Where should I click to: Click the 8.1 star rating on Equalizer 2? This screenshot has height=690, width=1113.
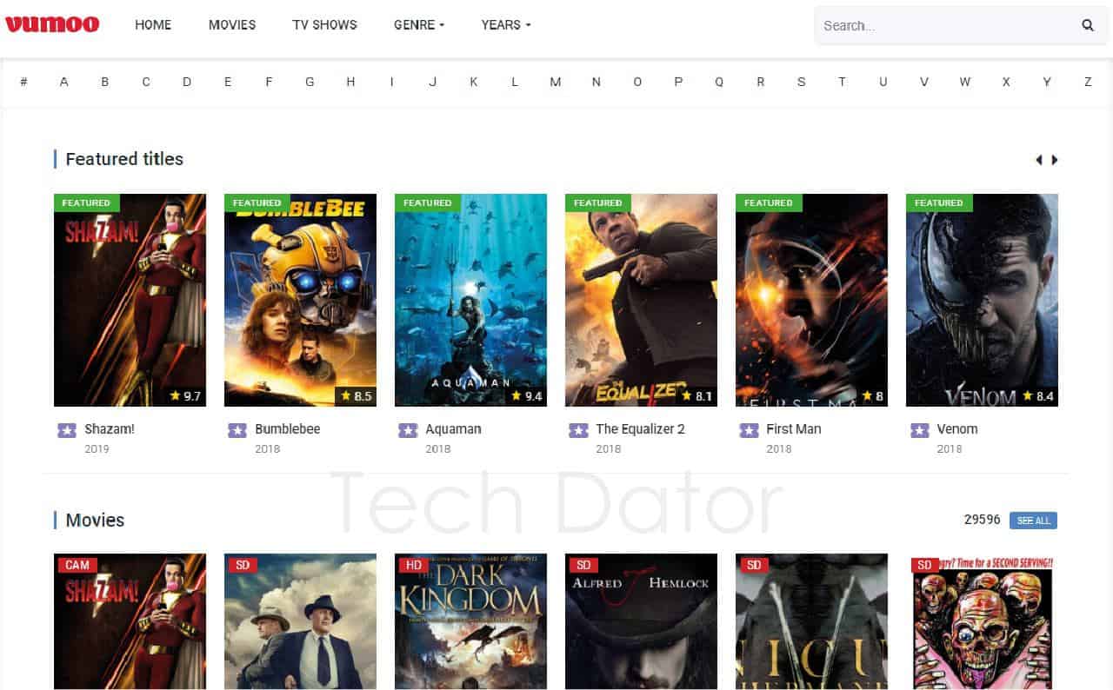(x=696, y=396)
